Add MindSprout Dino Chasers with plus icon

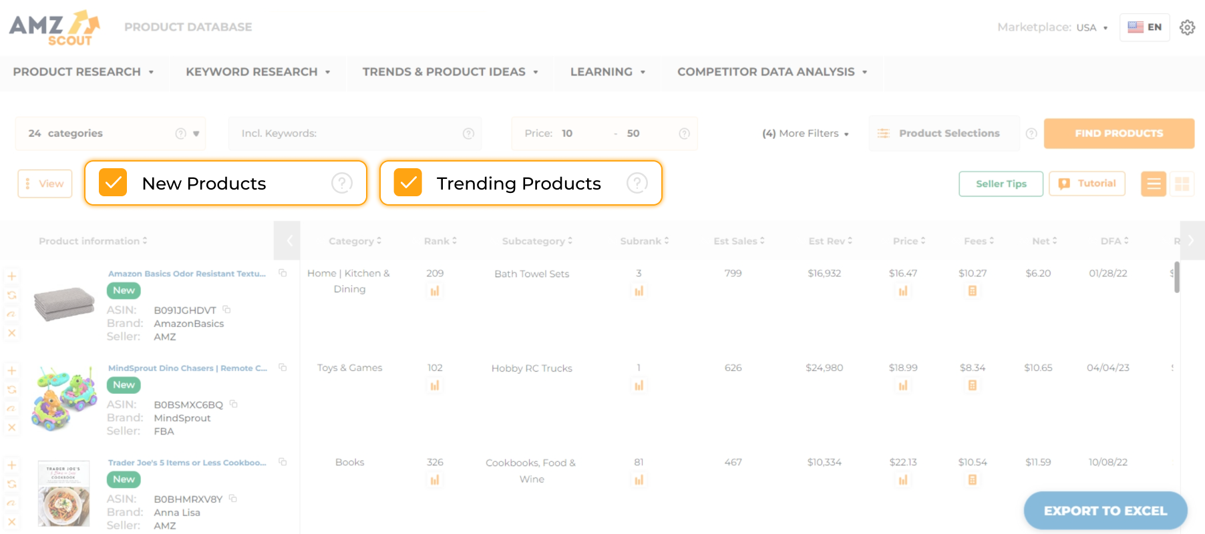click(11, 371)
